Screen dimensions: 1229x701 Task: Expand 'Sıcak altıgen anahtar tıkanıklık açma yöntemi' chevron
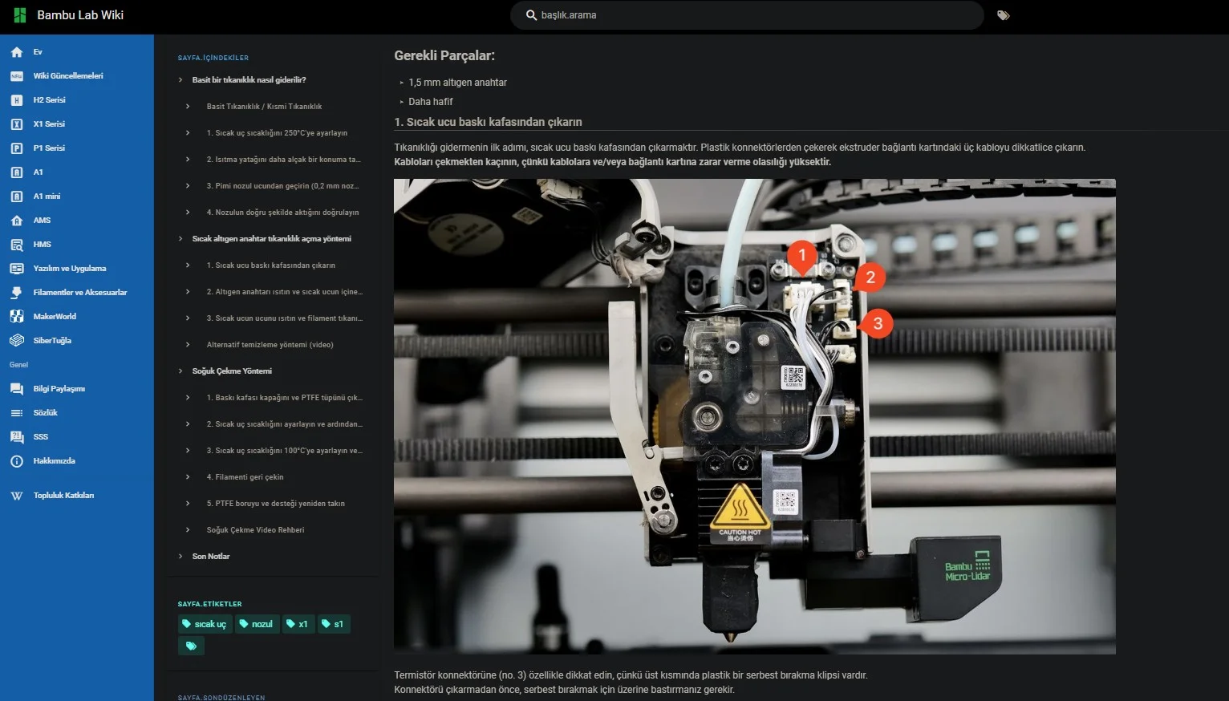pyautogui.click(x=180, y=239)
